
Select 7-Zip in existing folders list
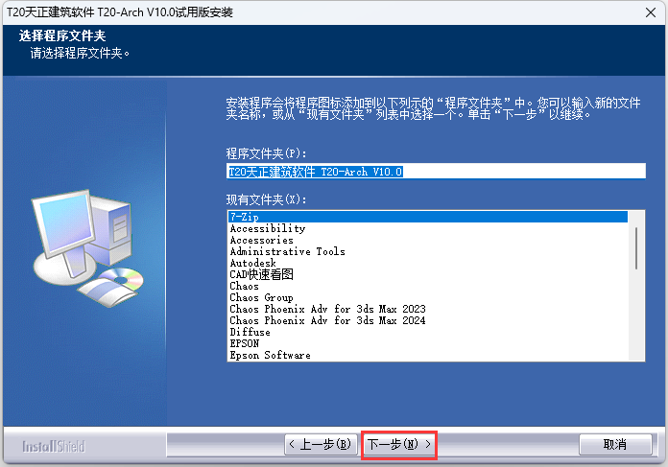[428, 217]
